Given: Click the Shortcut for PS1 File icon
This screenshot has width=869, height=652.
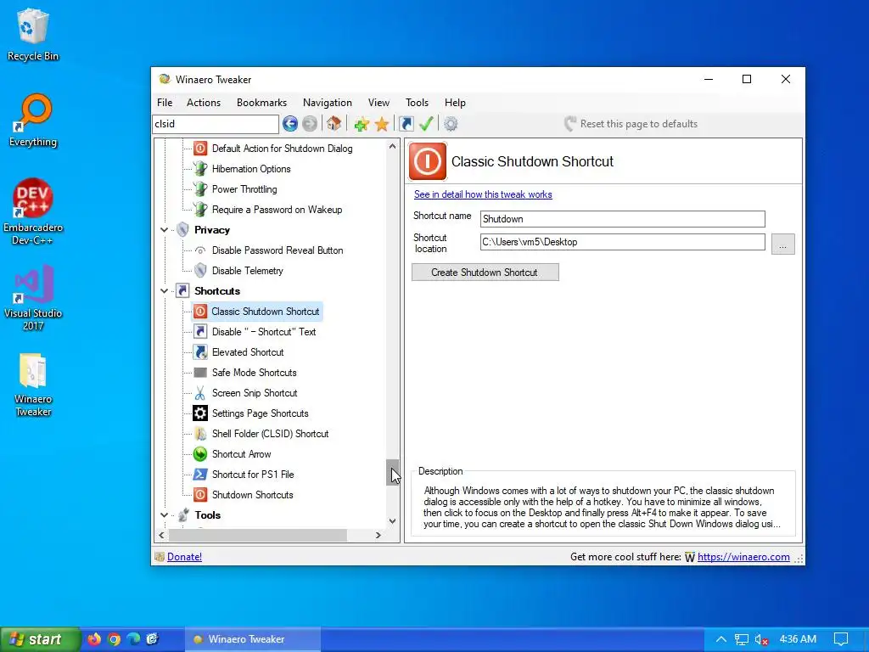Looking at the screenshot, I should tap(200, 475).
